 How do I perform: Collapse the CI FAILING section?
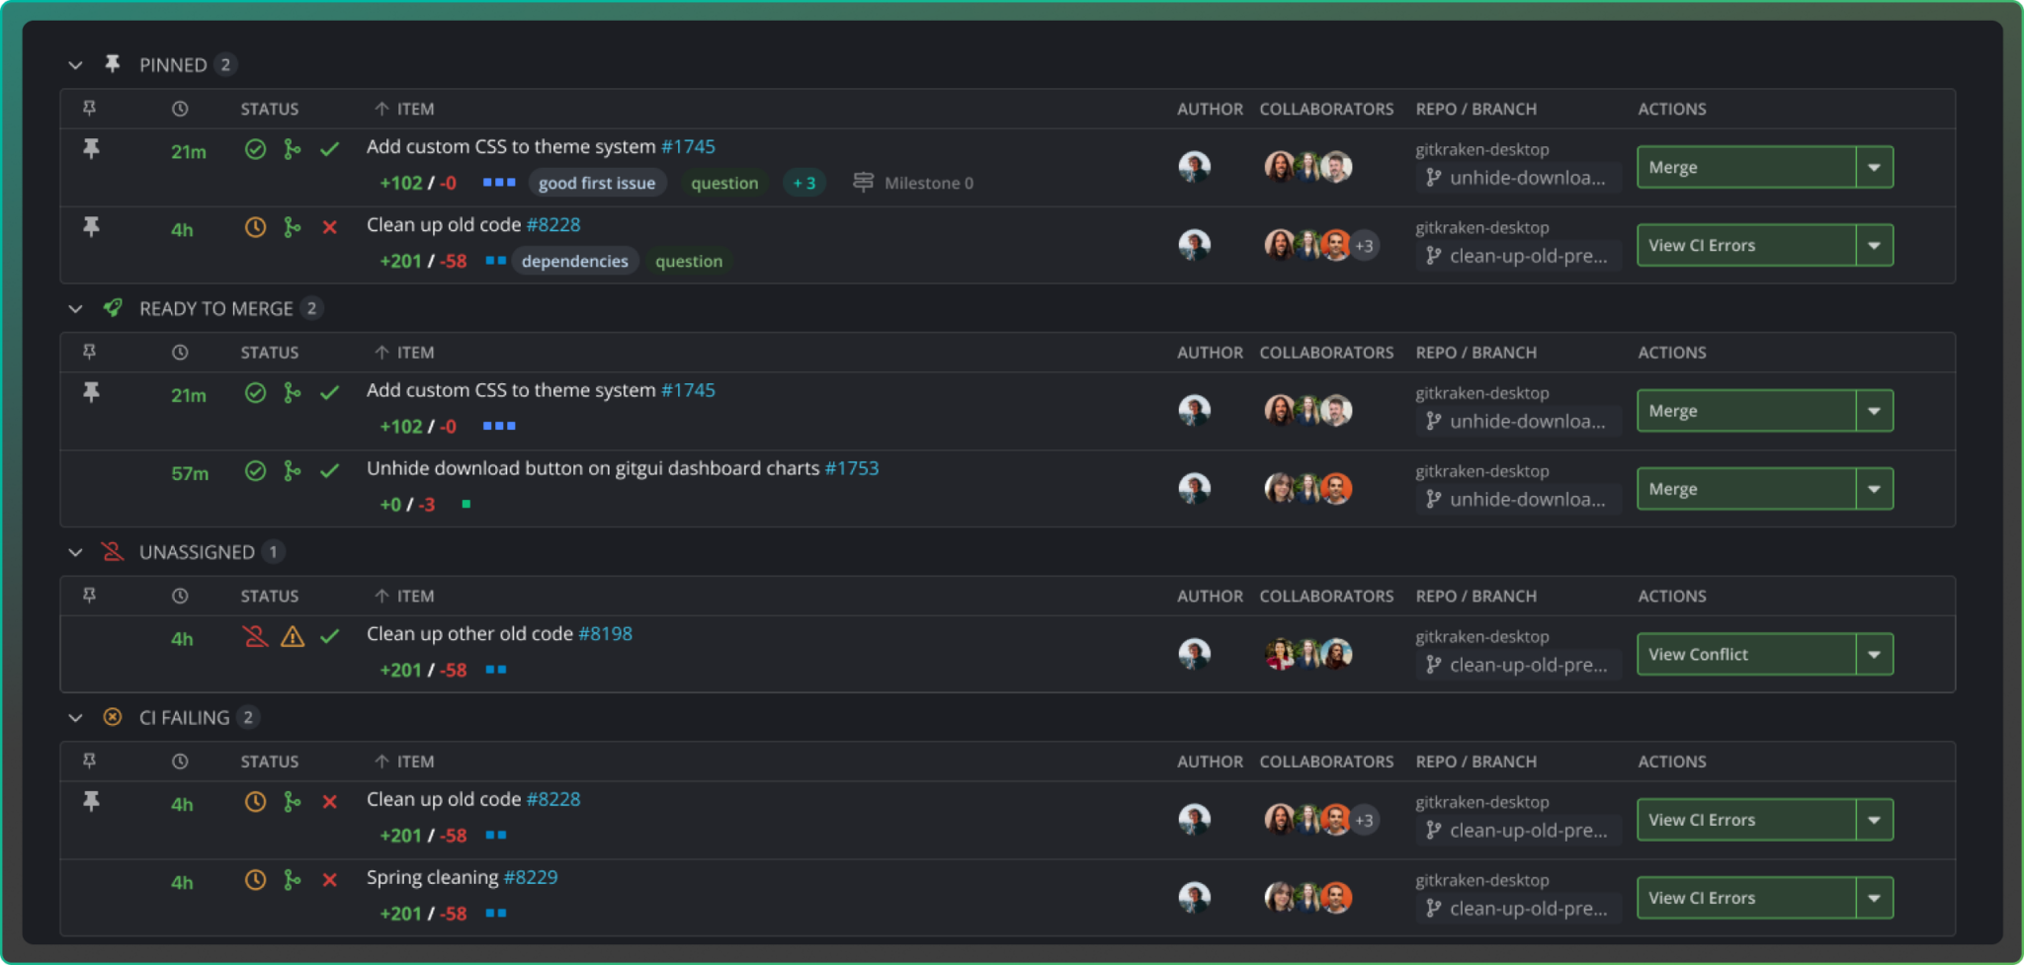point(75,717)
